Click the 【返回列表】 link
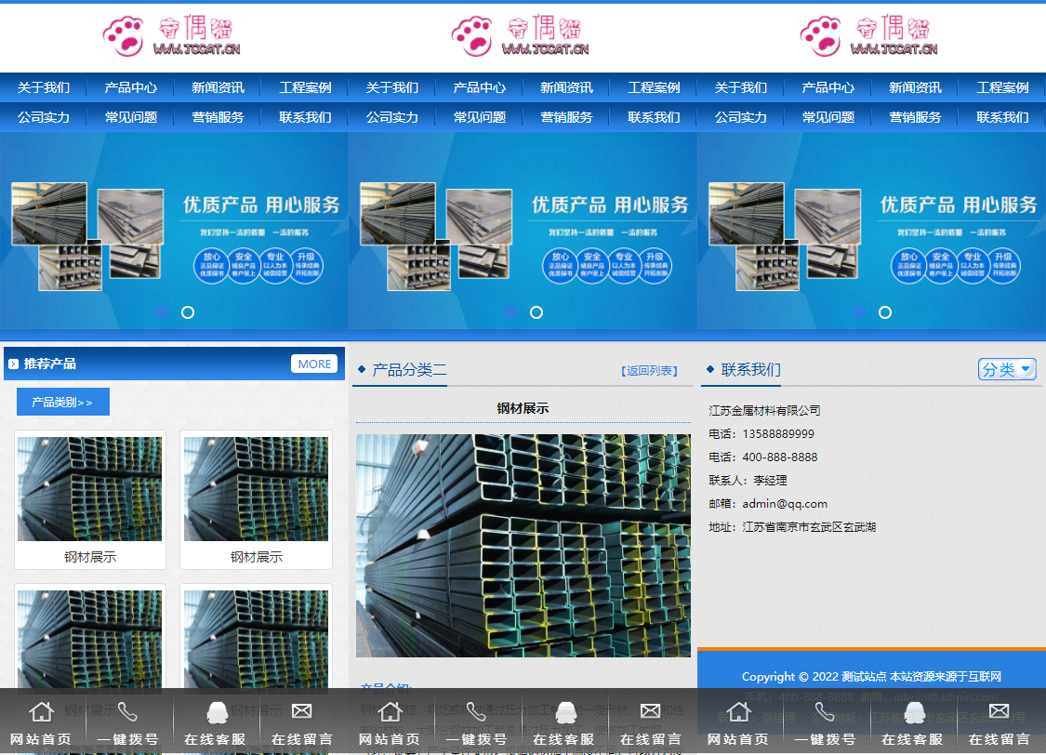This screenshot has width=1046, height=755. [649, 371]
